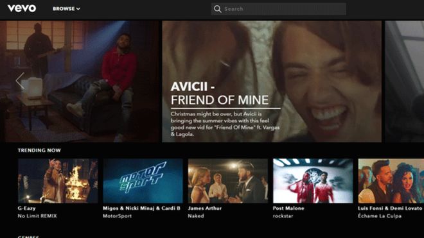Open the Browse dropdown menu
Viewport: 424px width, 238px height.
click(66, 9)
